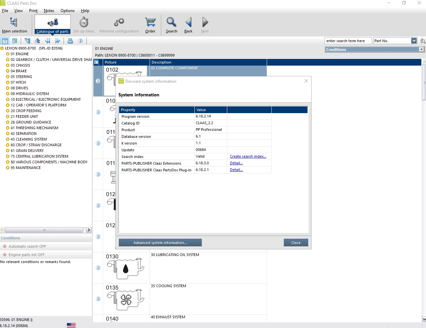The width and height of the screenshot is (426, 328).
Task: Open Main selection in the toolbar
Action: (x=14, y=25)
